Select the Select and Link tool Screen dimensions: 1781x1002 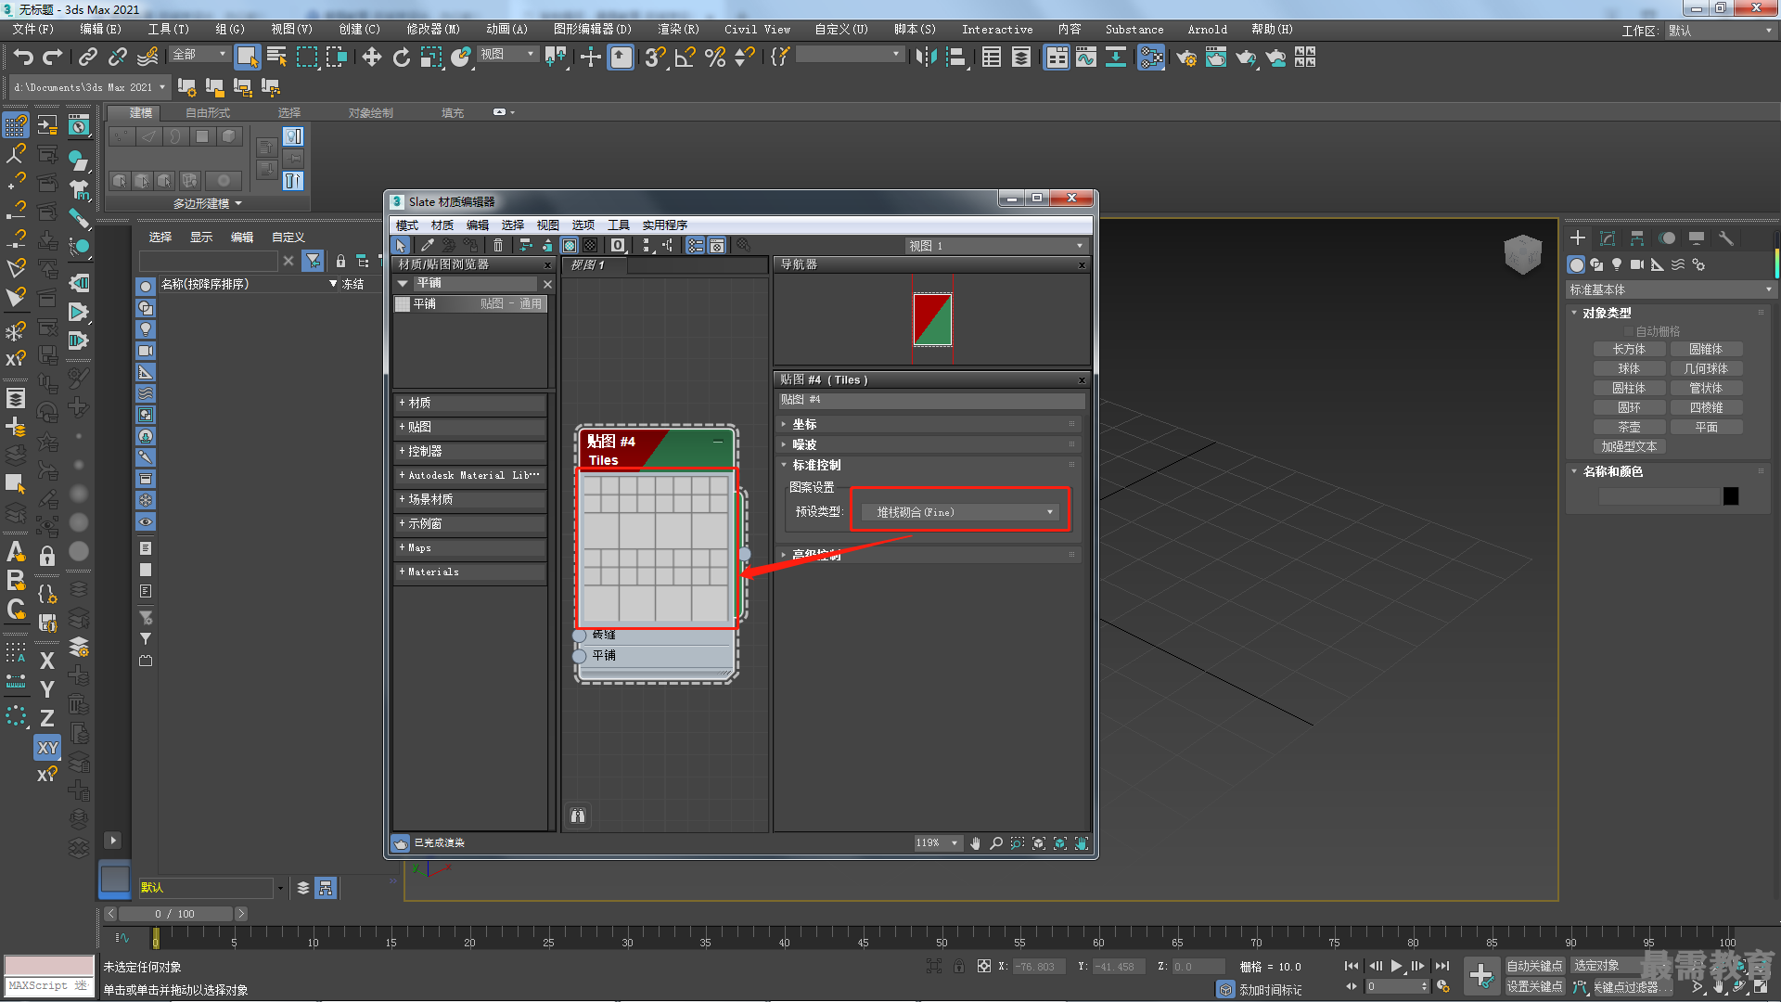(88, 58)
